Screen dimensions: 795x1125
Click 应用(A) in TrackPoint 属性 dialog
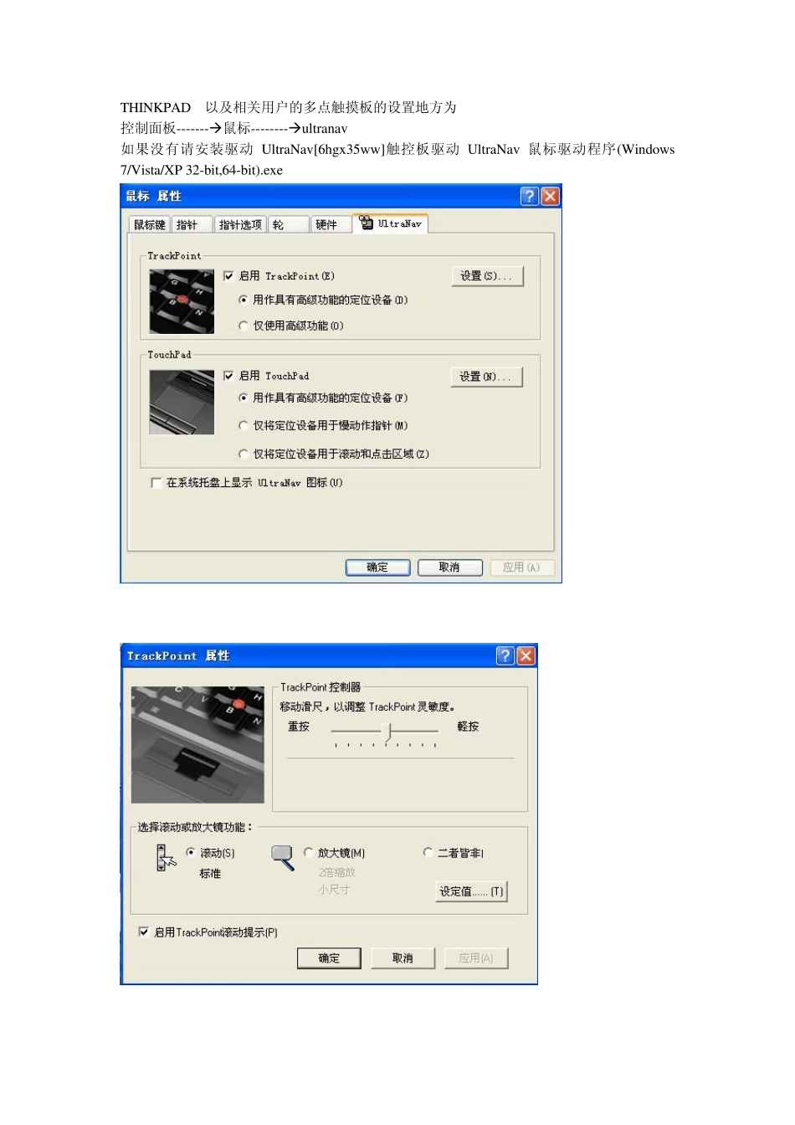pyautogui.click(x=476, y=958)
